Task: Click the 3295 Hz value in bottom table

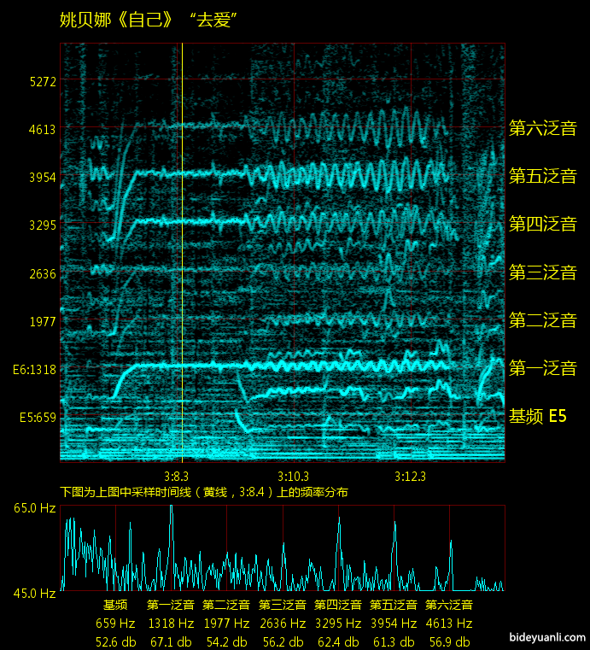Action: coord(337,624)
